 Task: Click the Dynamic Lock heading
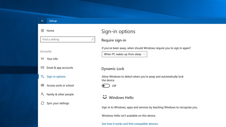(x=113, y=69)
